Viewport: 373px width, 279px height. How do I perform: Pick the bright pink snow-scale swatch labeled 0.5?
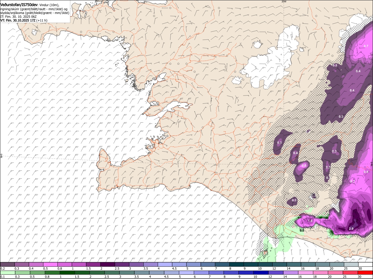50,264
